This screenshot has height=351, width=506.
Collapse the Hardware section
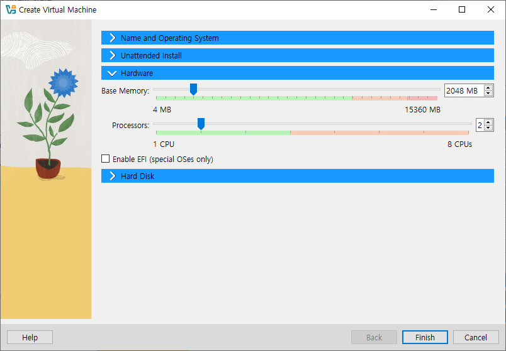[297, 73]
